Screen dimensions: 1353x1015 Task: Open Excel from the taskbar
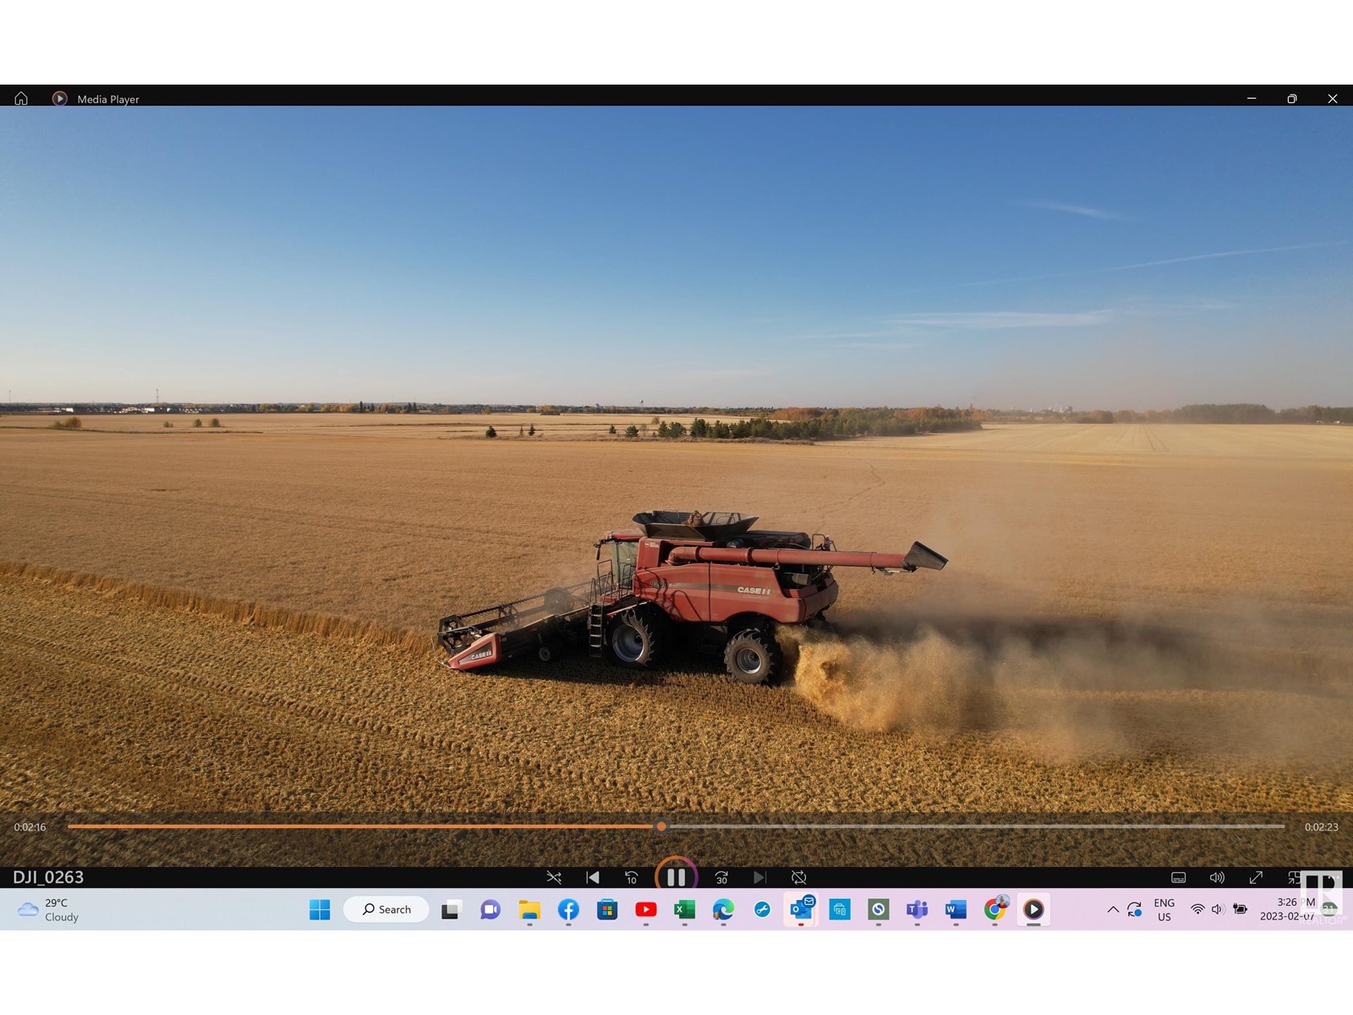coord(684,909)
